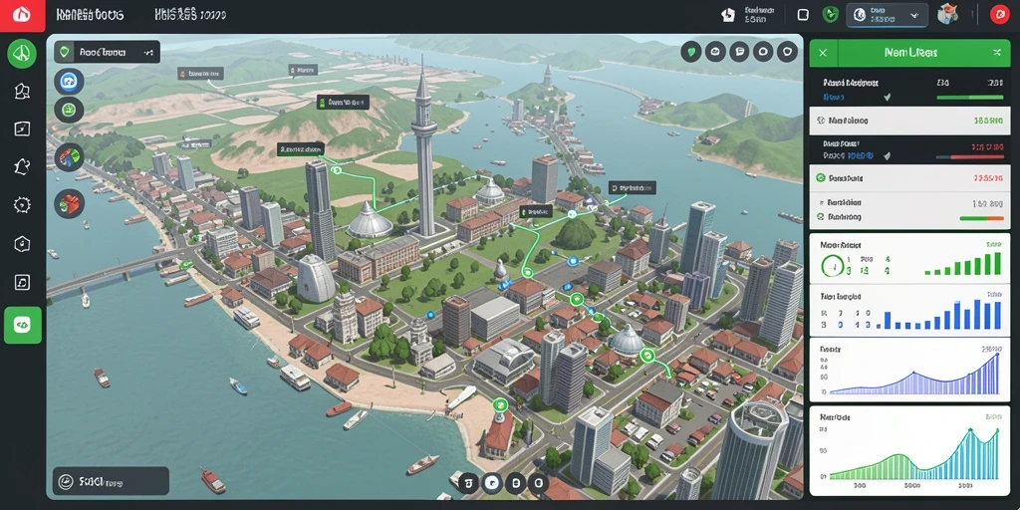Select the green peace-symbol icon in left sidebar
1020x510 pixels.
click(x=22, y=54)
